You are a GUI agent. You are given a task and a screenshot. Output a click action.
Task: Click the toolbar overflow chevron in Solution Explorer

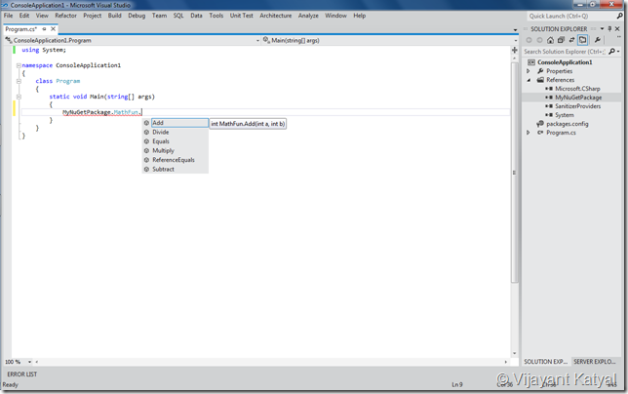[618, 37]
